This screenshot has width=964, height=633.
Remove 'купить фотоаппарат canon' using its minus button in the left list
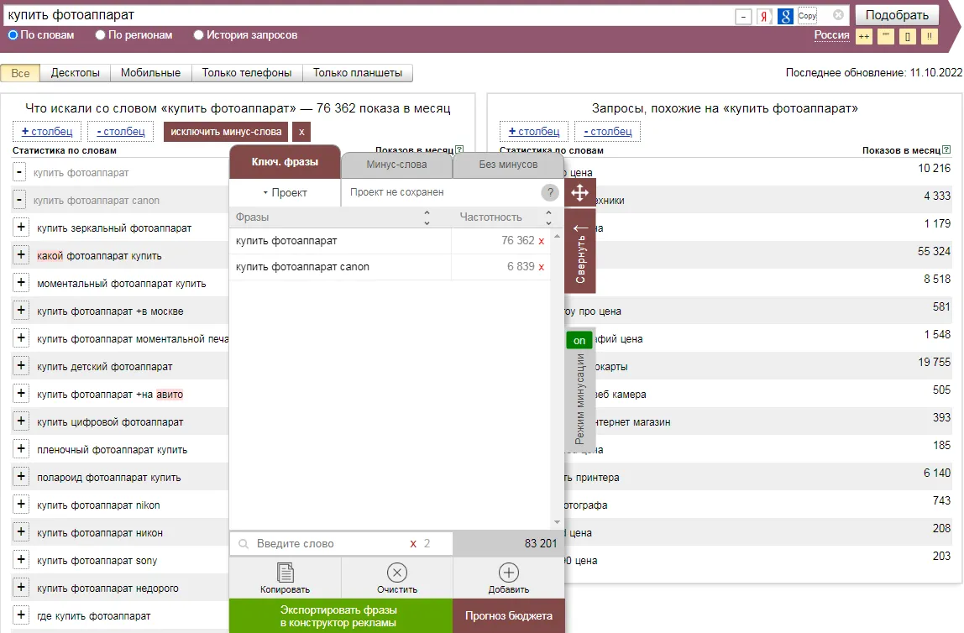tap(19, 200)
